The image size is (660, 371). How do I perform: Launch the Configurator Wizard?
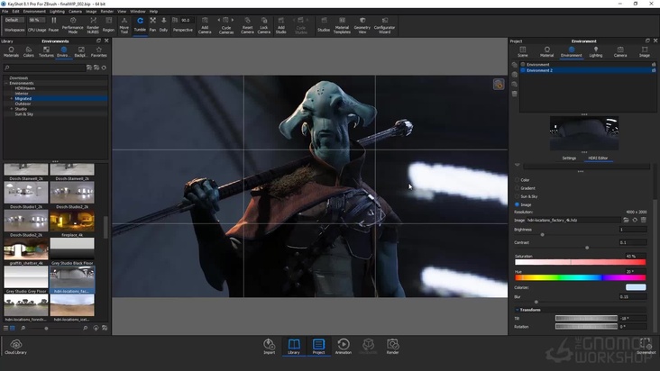(x=384, y=23)
